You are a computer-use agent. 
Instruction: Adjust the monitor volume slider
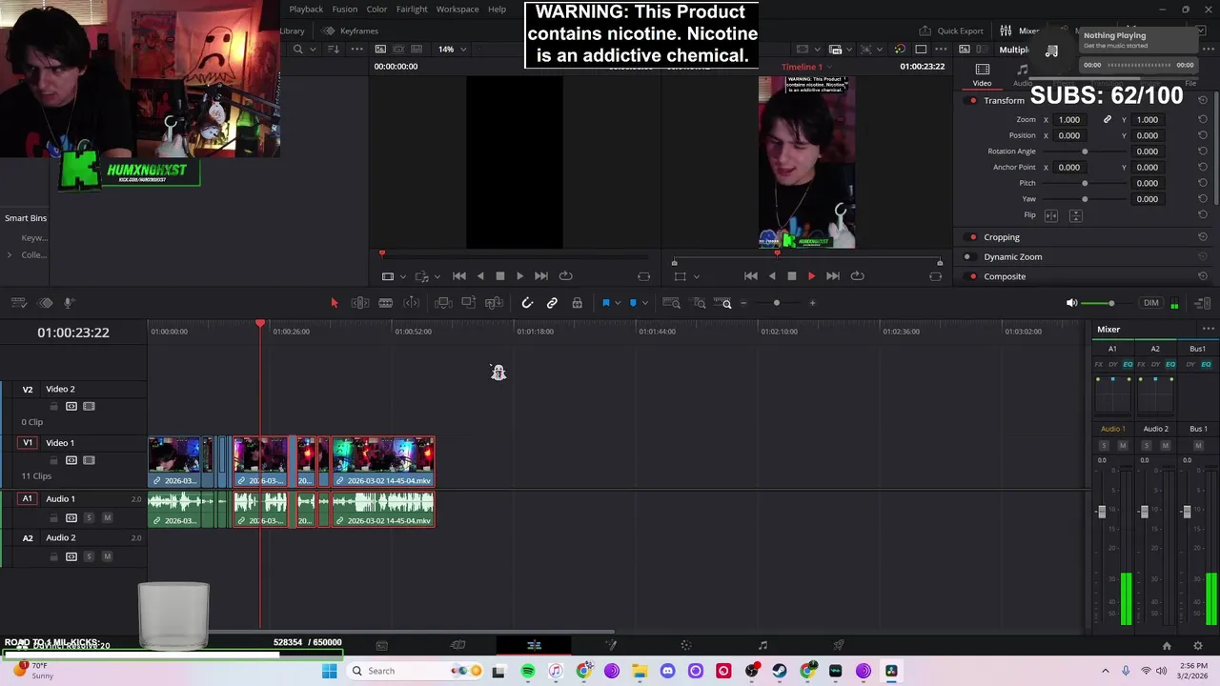pos(1110,303)
